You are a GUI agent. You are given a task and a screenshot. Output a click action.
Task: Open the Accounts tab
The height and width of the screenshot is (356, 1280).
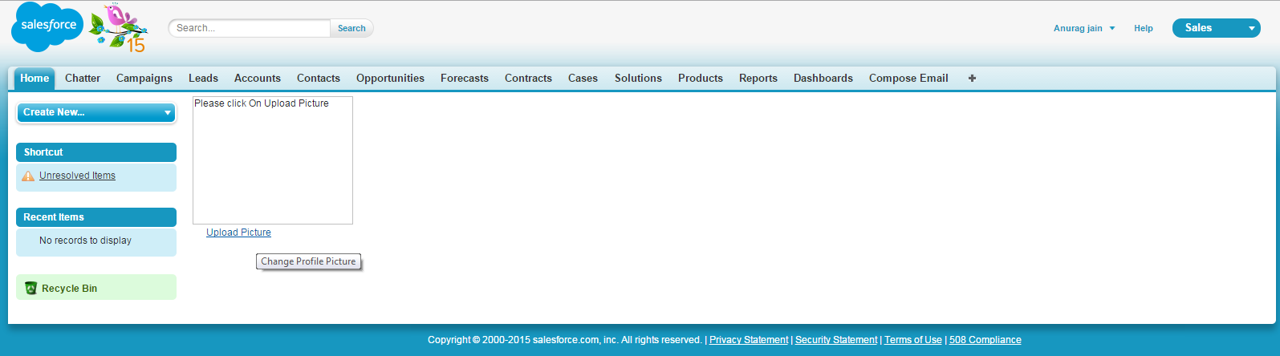tap(258, 78)
